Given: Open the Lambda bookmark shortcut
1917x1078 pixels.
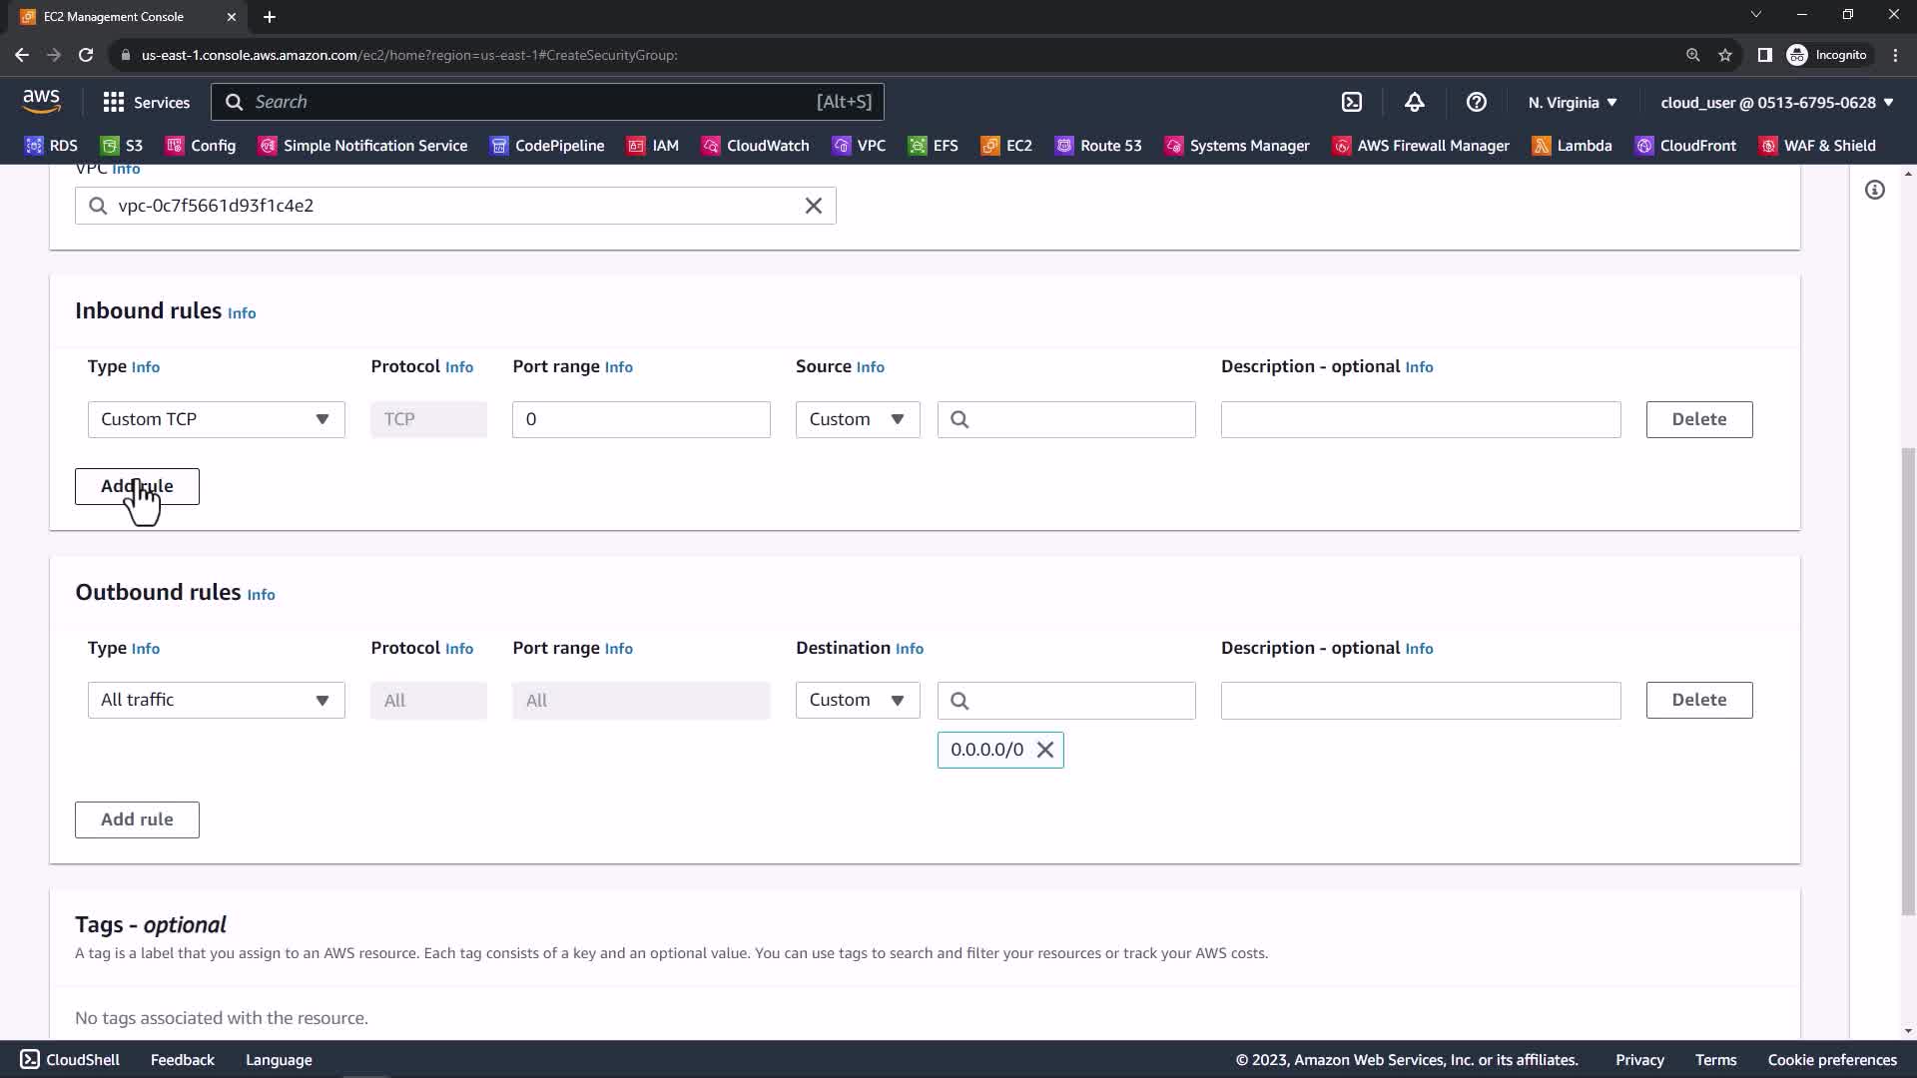Looking at the screenshot, I should point(1572,146).
